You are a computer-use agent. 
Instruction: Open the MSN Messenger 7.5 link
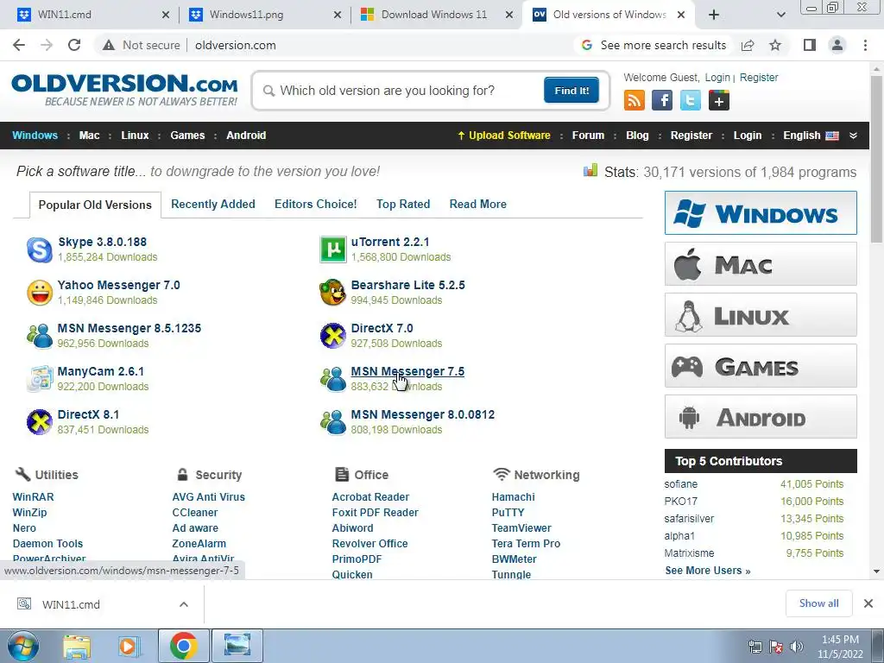click(x=407, y=371)
